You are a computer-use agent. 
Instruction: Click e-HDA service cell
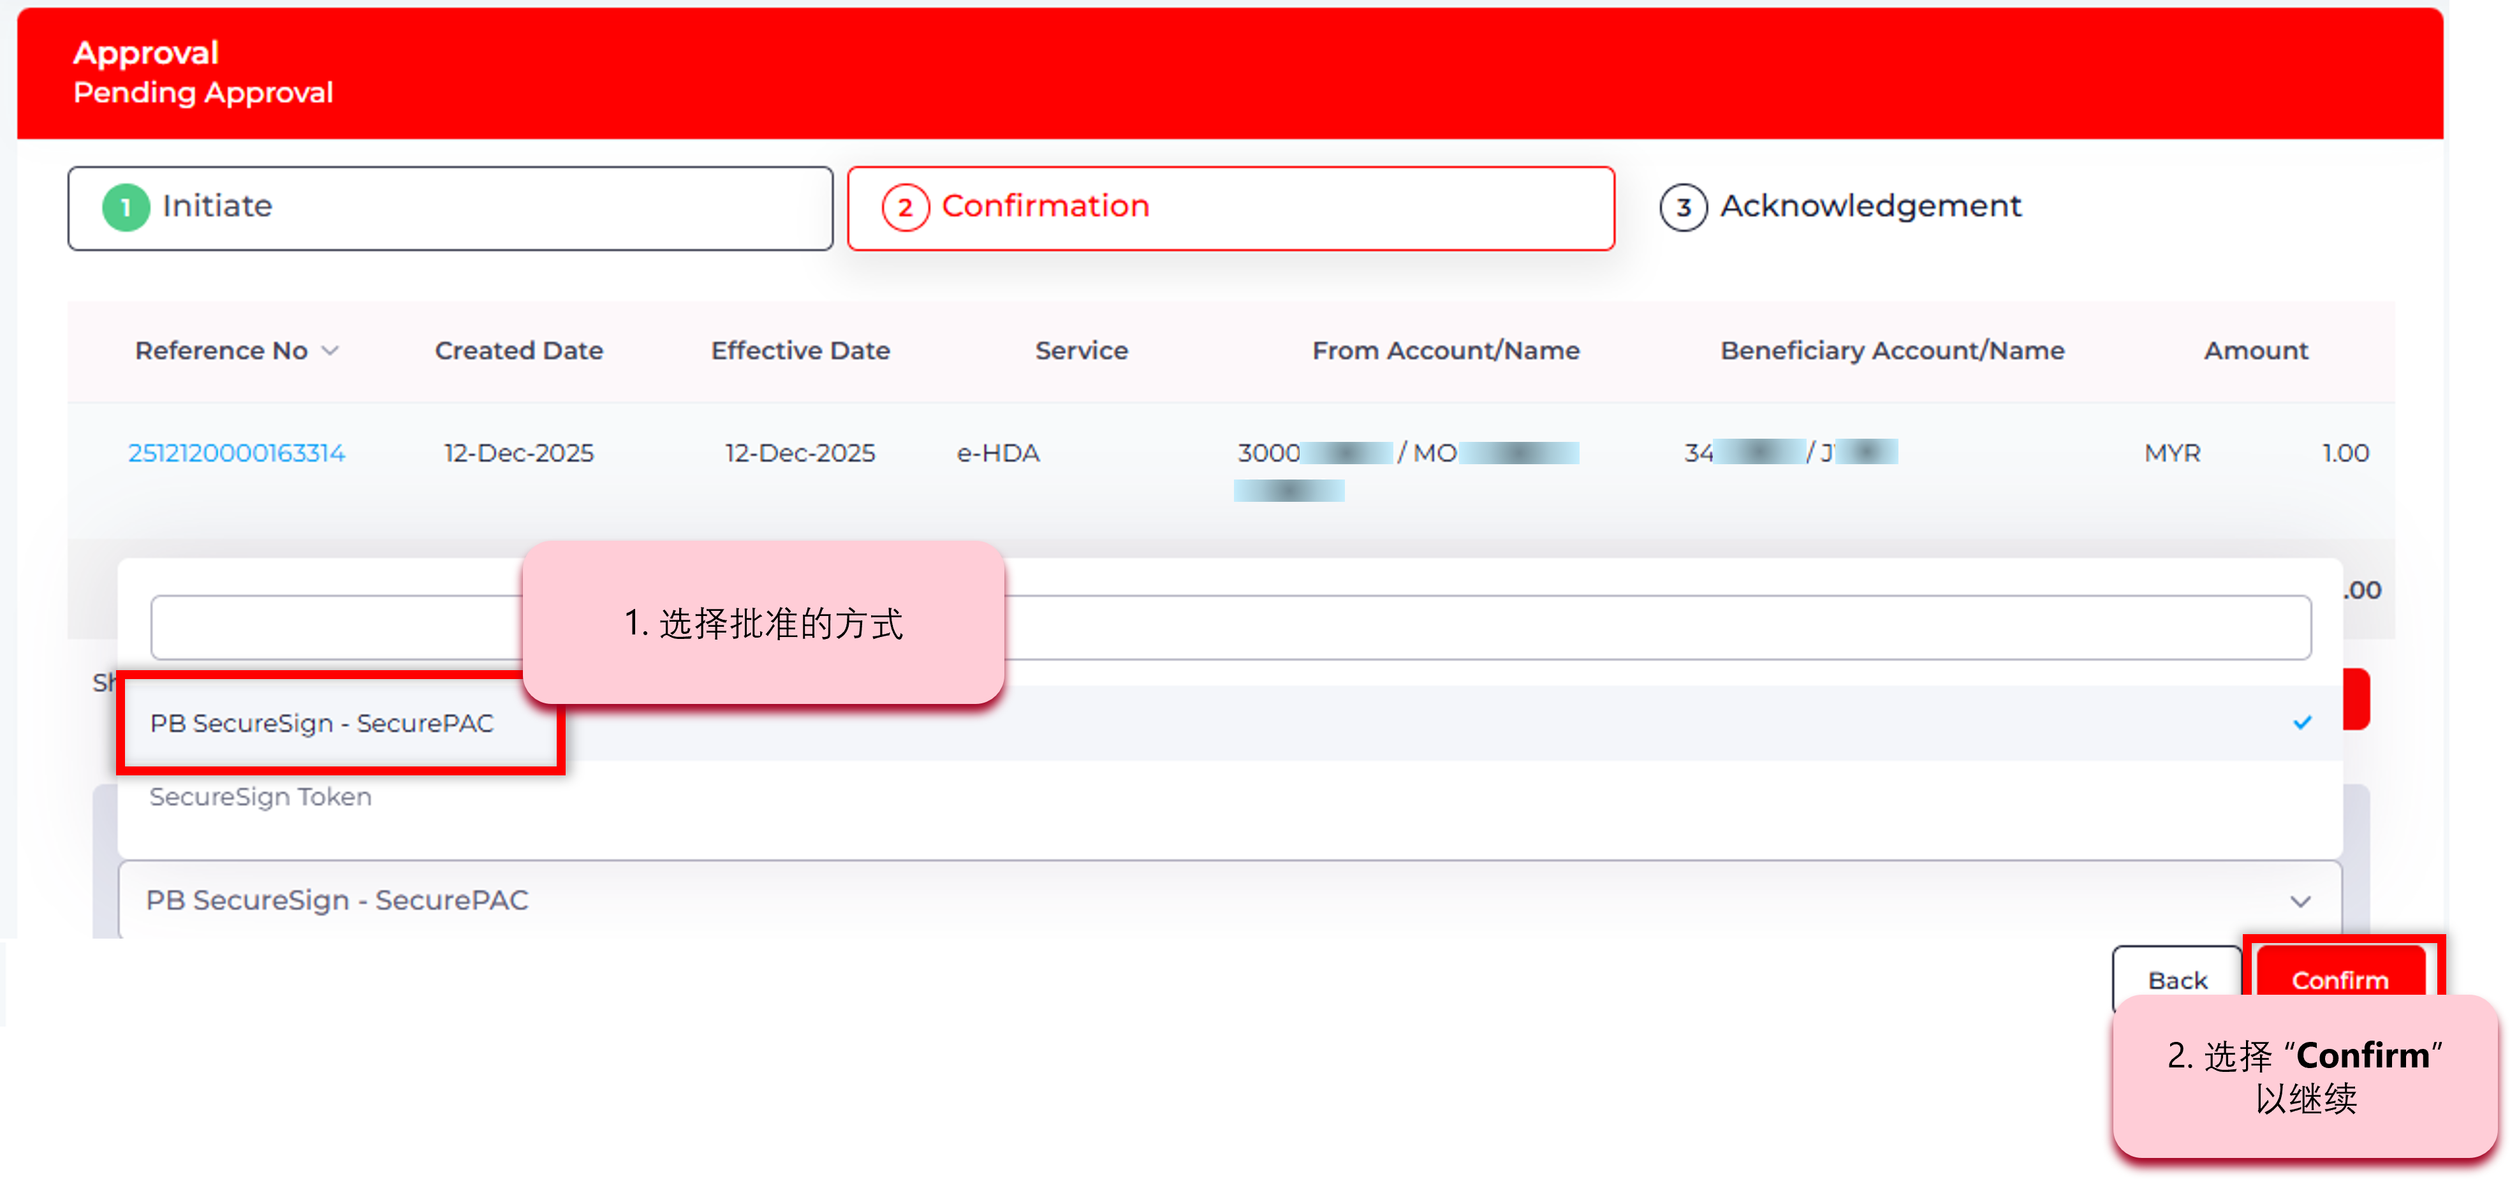click(x=998, y=453)
